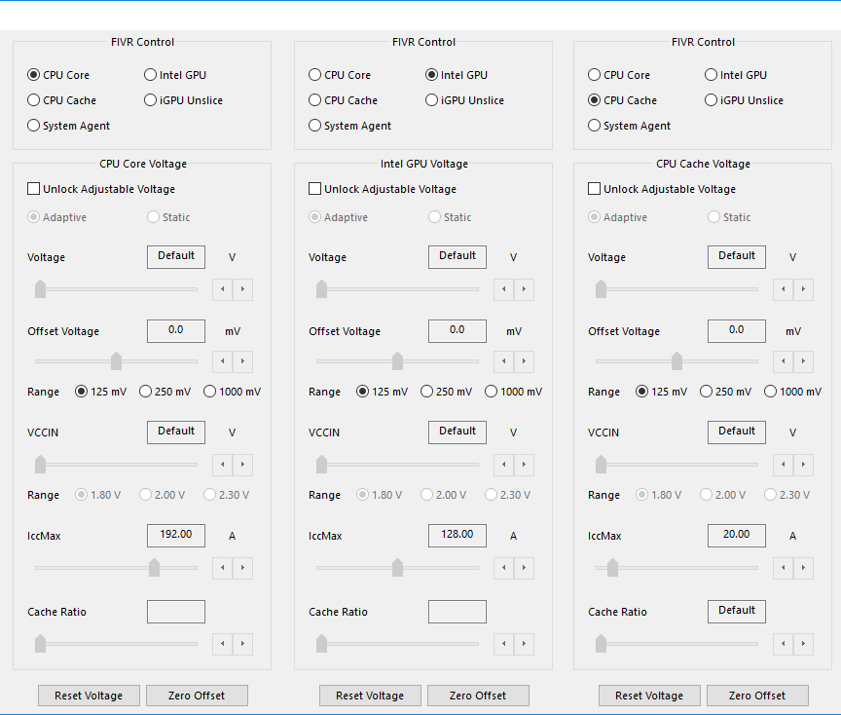The height and width of the screenshot is (715, 841).
Task: Click right arrow of CPU Cache IccMax
Action: tap(803, 569)
